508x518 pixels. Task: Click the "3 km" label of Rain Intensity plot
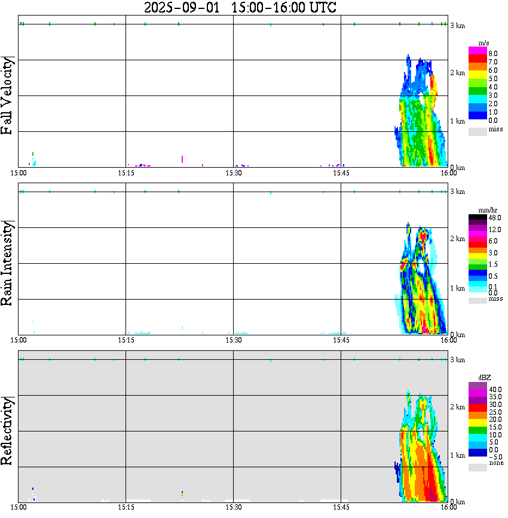pyautogui.click(x=457, y=192)
